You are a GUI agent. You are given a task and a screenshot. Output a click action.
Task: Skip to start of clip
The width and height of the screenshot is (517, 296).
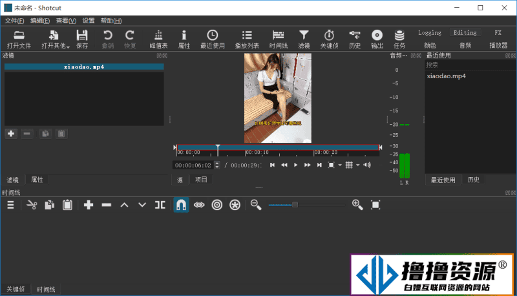point(272,165)
